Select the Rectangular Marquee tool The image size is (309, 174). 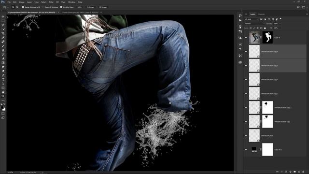click(x=3, y=21)
